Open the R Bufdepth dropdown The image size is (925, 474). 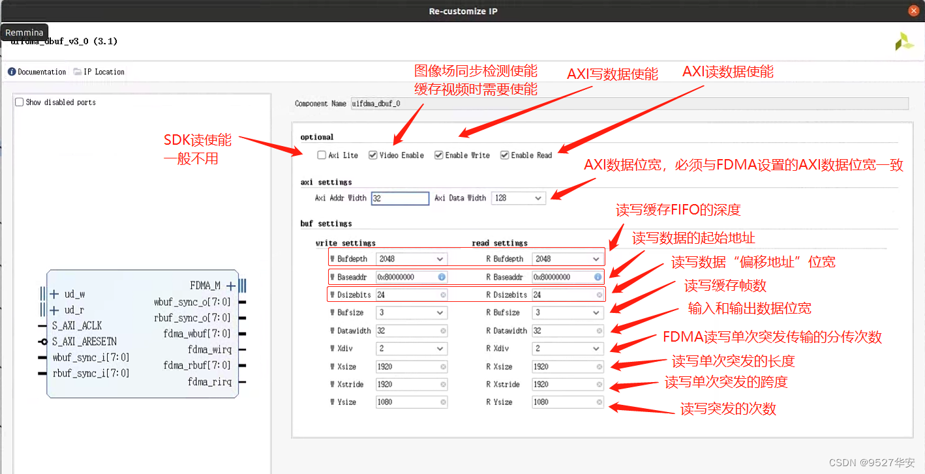[x=568, y=259]
